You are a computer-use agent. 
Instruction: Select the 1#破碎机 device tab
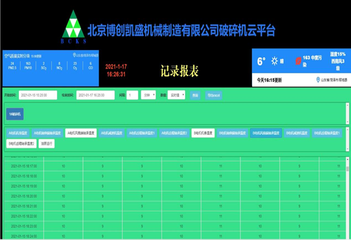click(x=15, y=114)
